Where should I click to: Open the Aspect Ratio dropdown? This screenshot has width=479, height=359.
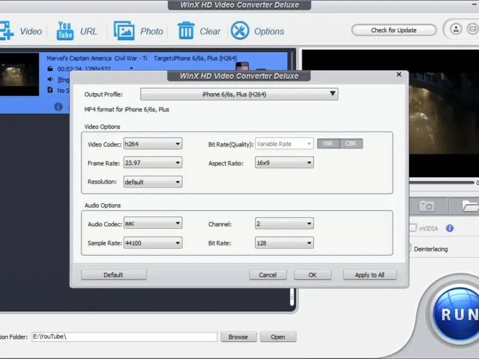tap(284, 163)
